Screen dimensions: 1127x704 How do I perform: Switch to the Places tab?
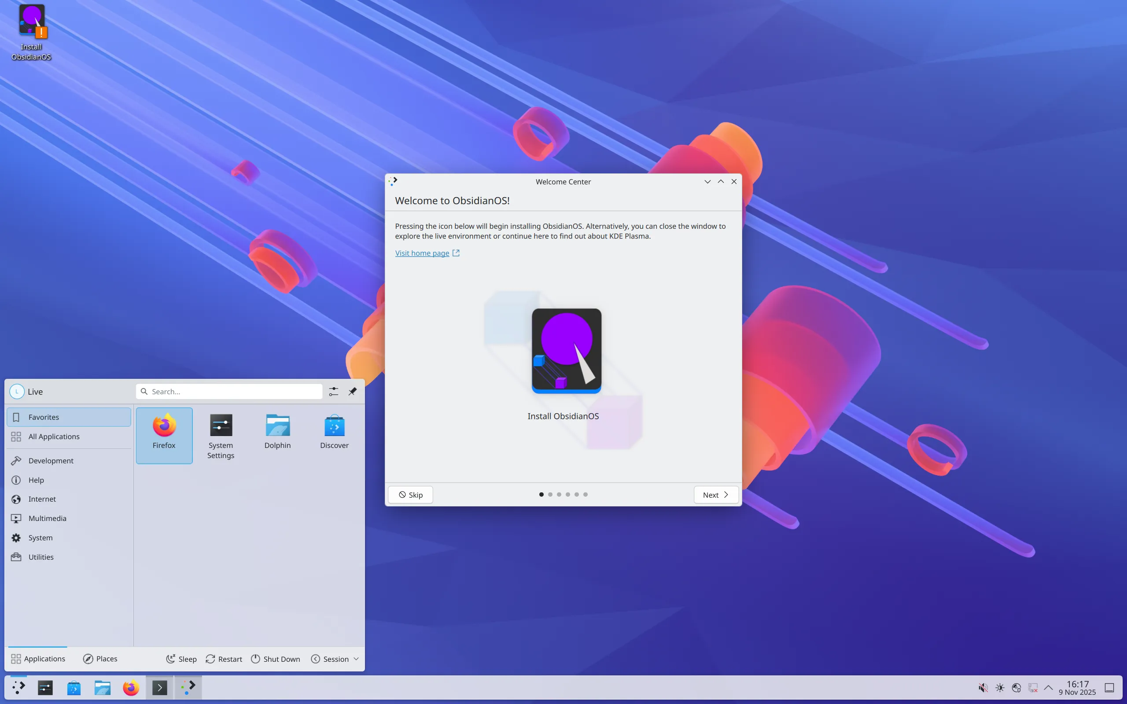point(99,658)
